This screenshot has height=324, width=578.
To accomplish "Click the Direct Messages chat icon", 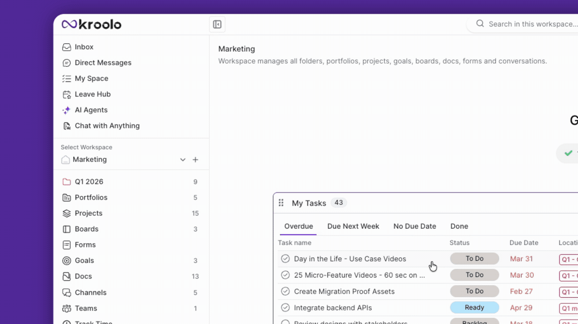I will point(66,63).
